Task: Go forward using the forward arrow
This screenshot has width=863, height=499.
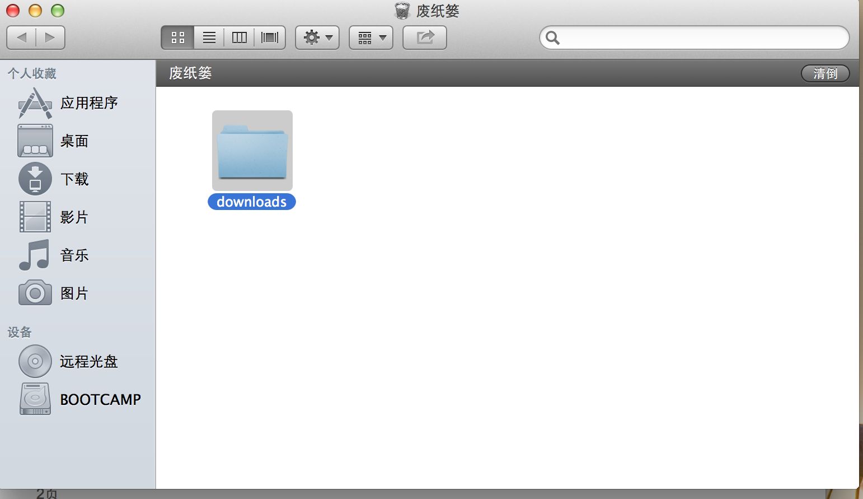Action: [50, 38]
